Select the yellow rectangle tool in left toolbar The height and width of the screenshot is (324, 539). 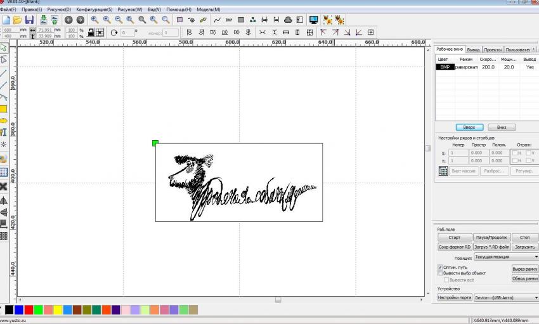[4, 108]
